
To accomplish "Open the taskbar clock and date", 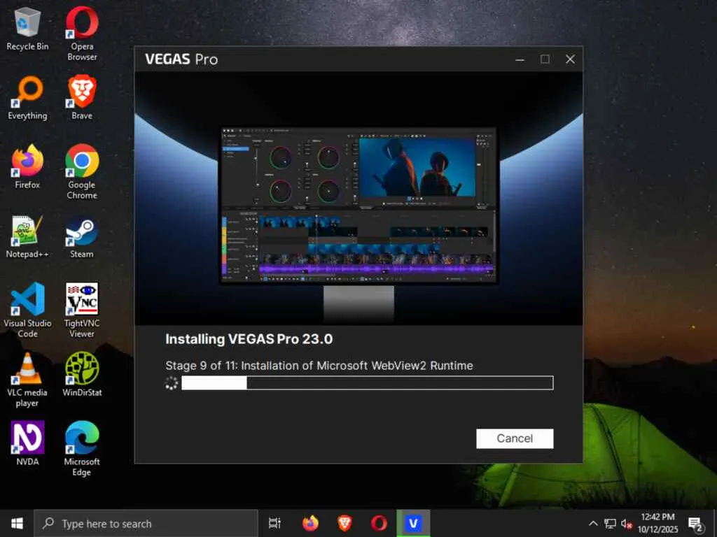I will point(657,523).
